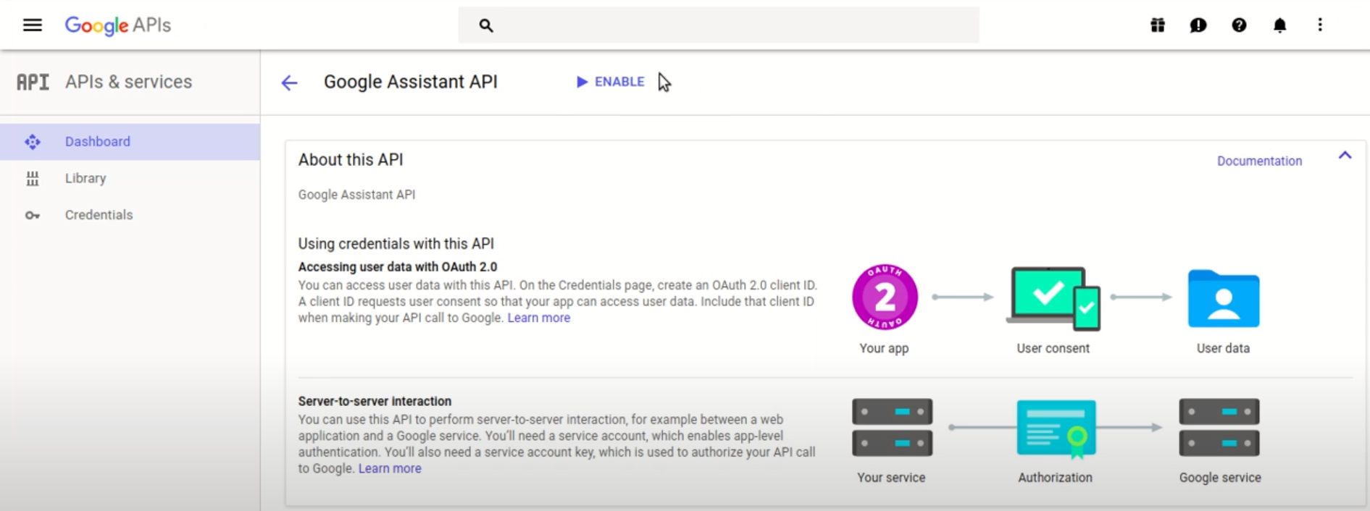
Task: Open the help question mark icon
Action: point(1239,25)
